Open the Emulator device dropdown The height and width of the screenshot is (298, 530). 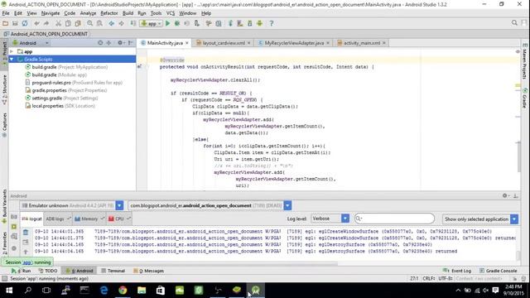[x=119, y=205]
